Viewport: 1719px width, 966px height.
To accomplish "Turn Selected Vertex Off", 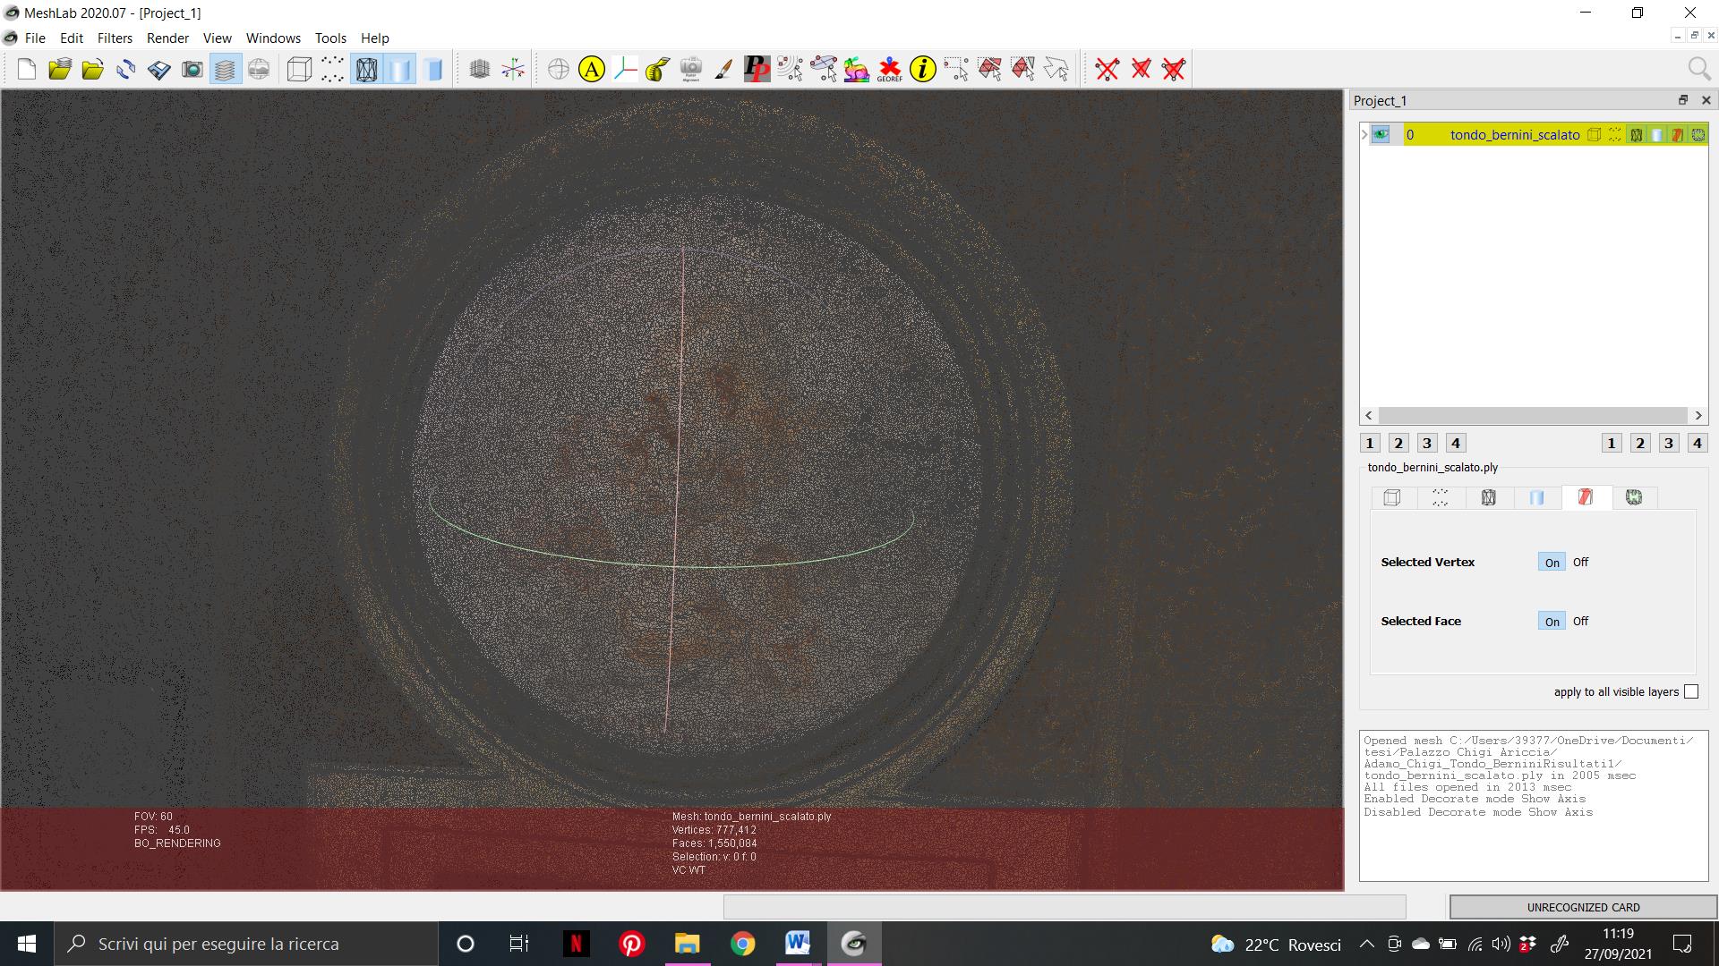I will coord(1580,563).
